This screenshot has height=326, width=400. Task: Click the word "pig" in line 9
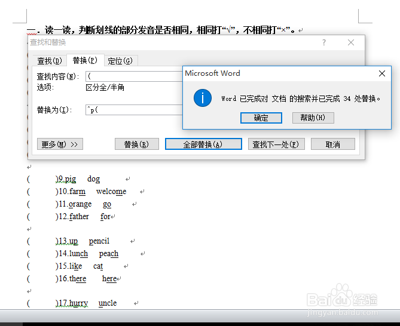point(70,180)
